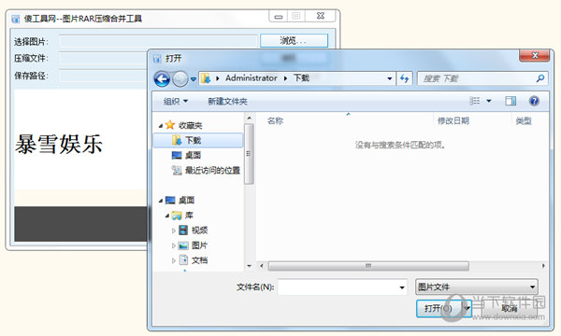Minimize the 图片RAR压缩合并工具 window
561x336 pixels.
coord(279,17)
